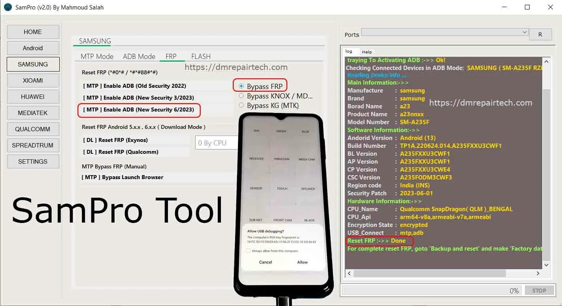Select the Bypass FRP radio button
The width and height of the screenshot is (562, 306).
tap(241, 86)
